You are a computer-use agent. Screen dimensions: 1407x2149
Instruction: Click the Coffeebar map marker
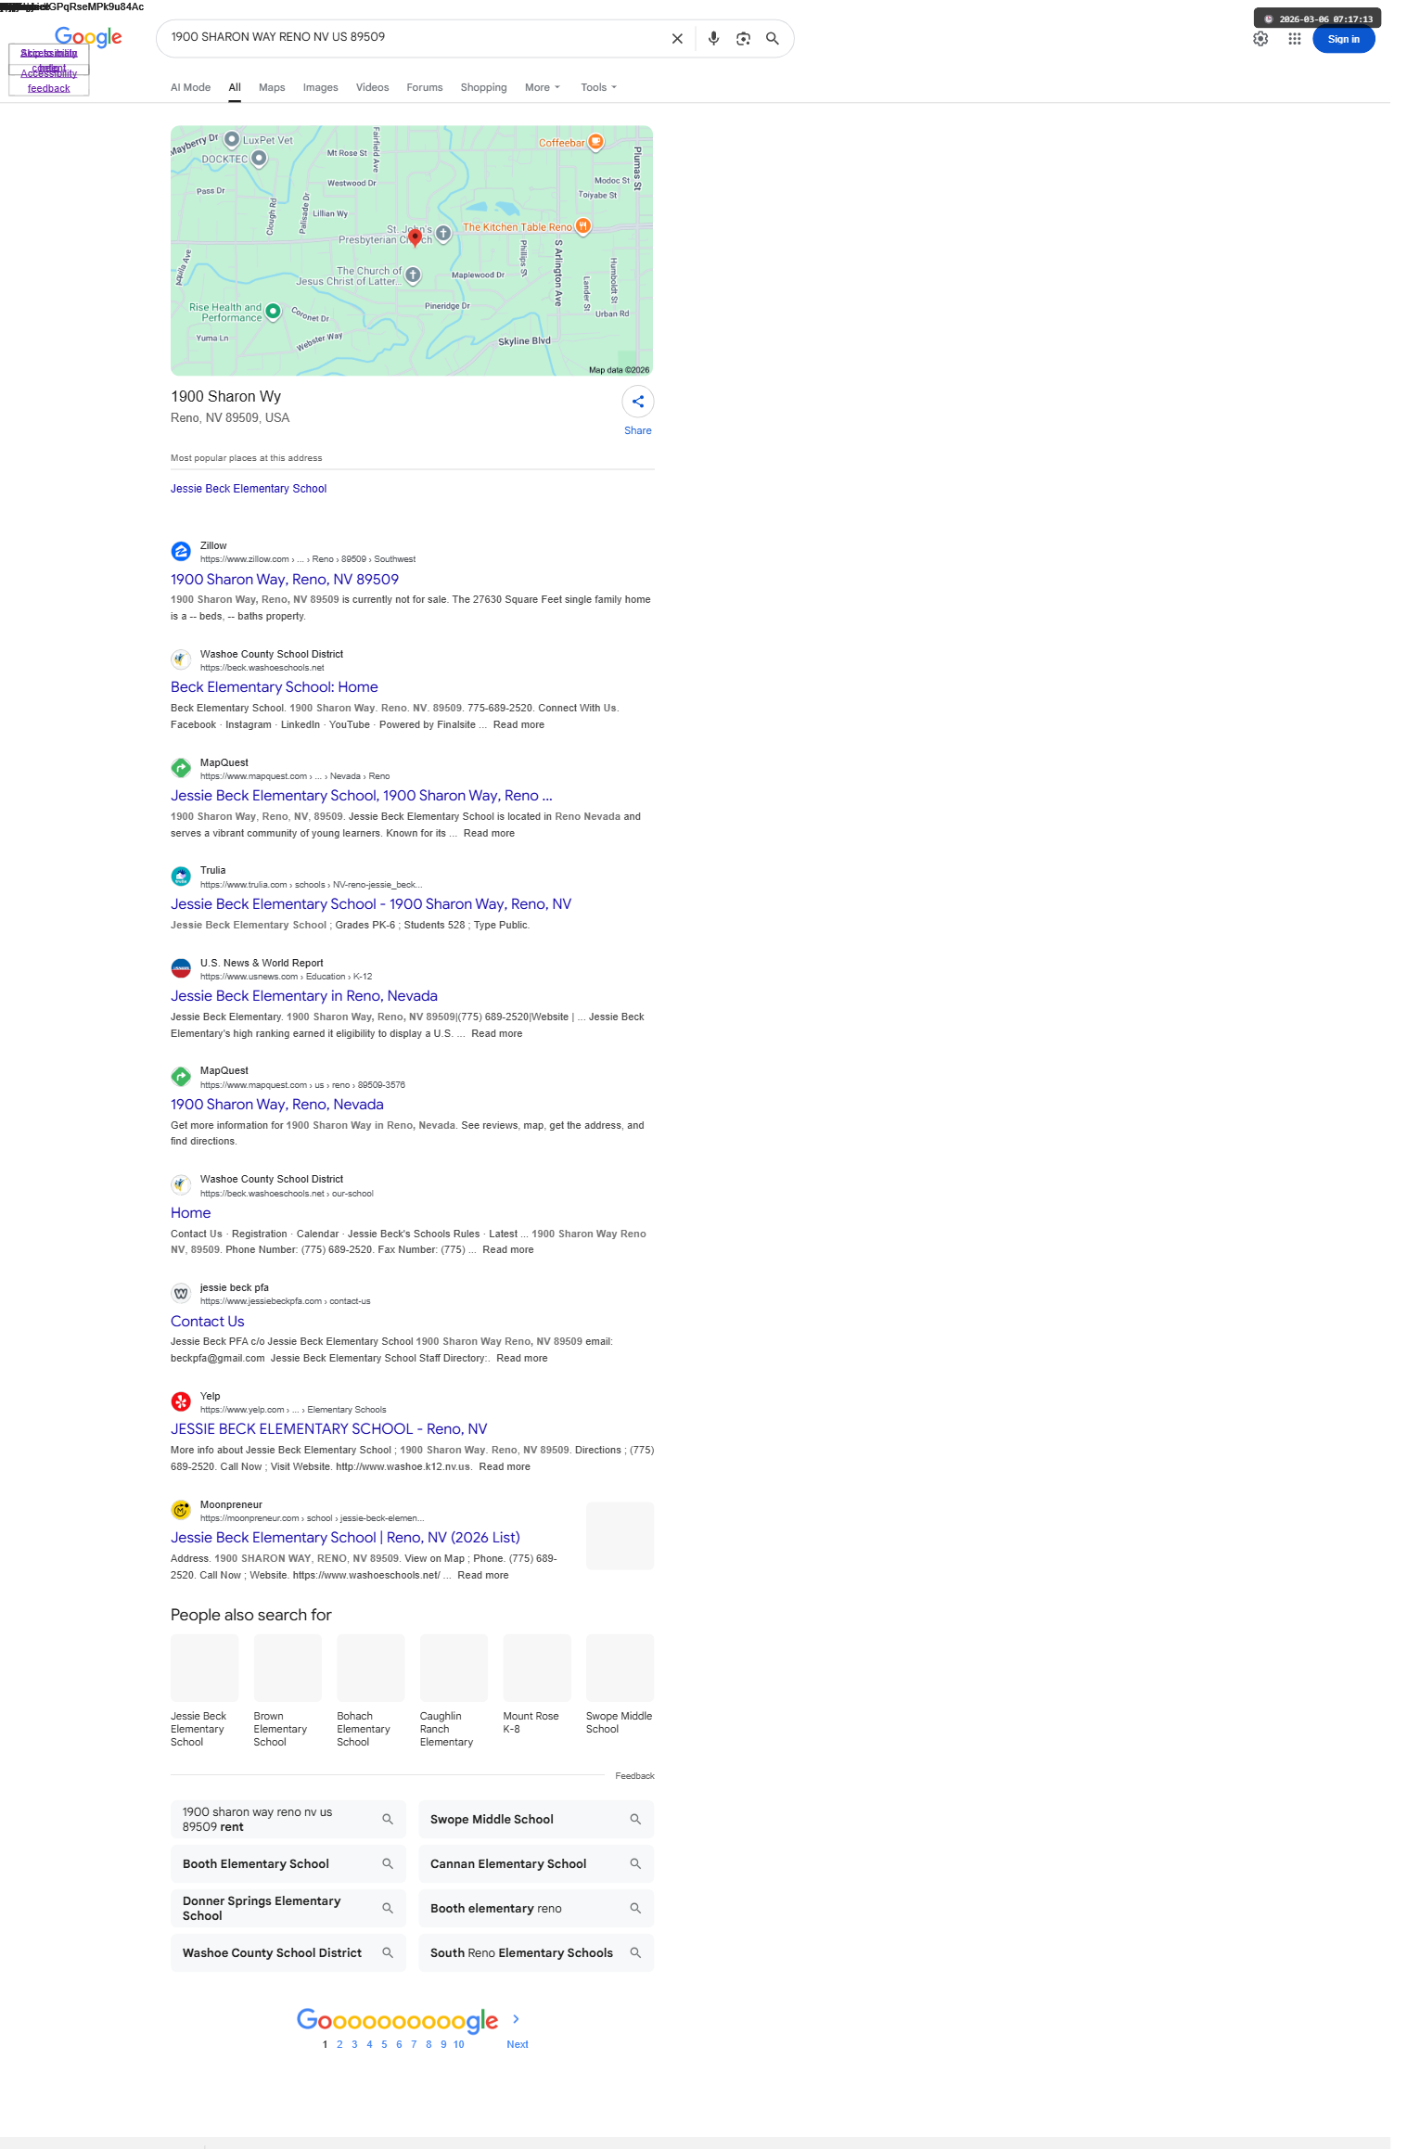[x=596, y=142]
